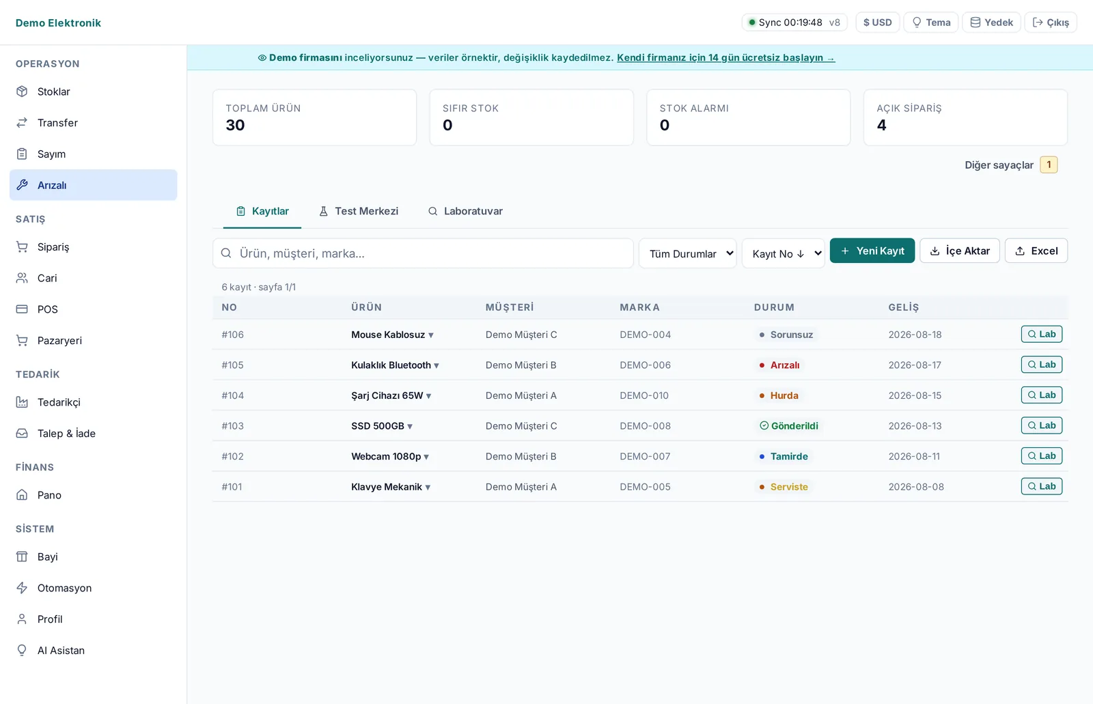The height and width of the screenshot is (704, 1093).
Task: Open the Kayıt No sort dropdown
Action: [783, 253]
